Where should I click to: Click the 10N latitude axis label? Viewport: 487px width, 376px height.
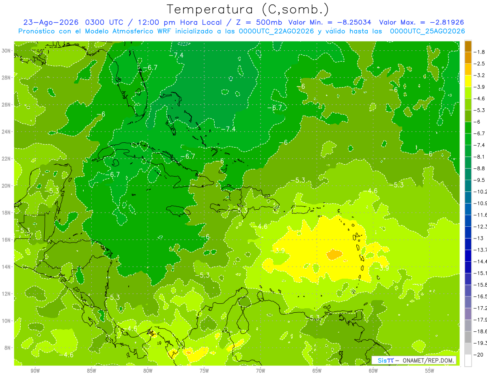(6, 321)
